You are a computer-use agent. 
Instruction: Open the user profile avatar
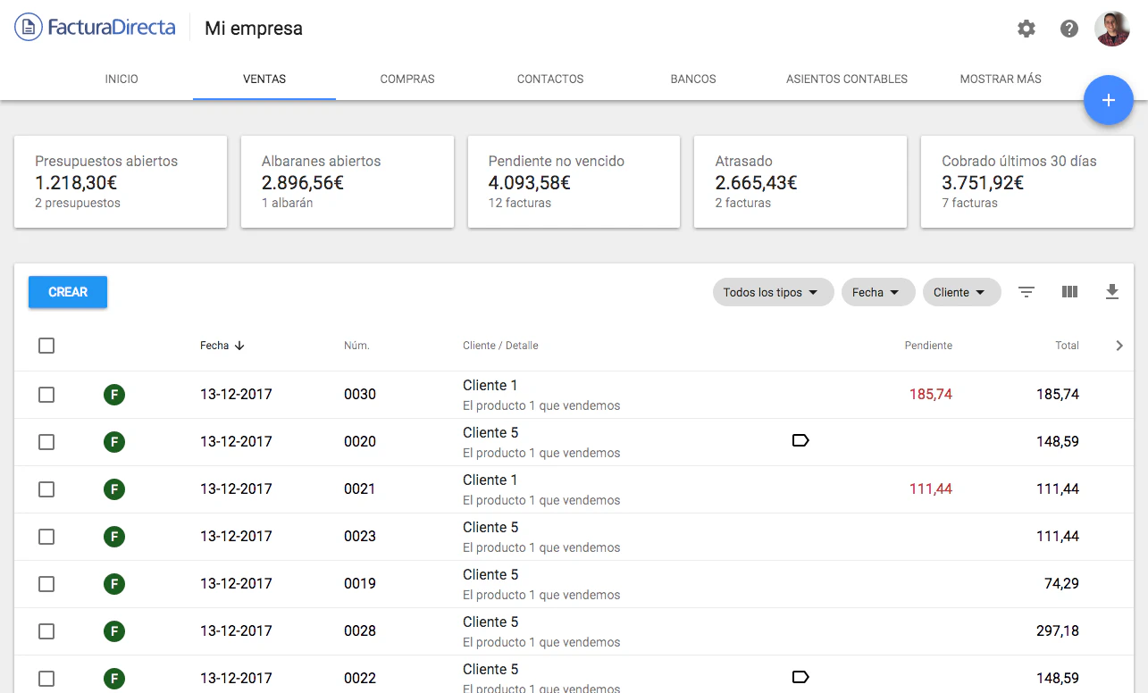coord(1112,29)
